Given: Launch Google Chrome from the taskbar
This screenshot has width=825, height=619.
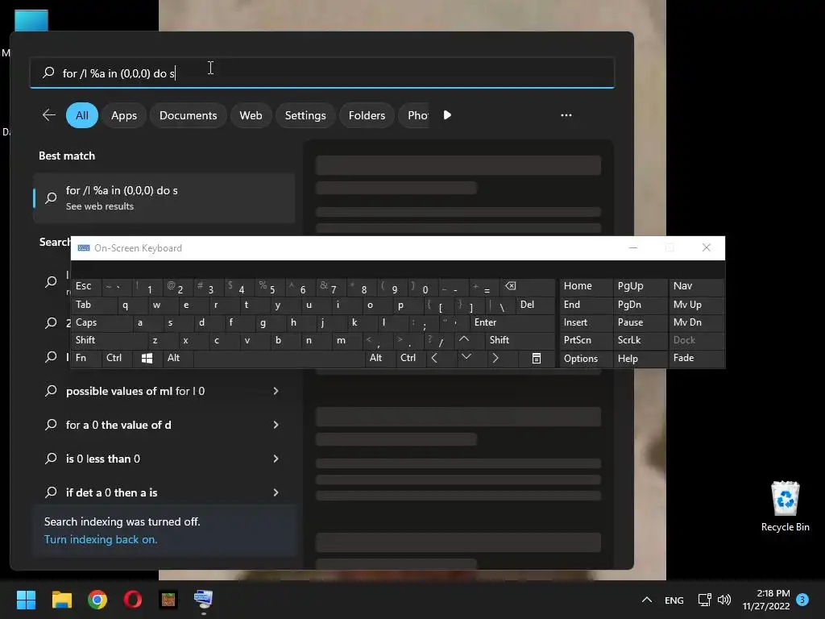Looking at the screenshot, I should (97, 600).
